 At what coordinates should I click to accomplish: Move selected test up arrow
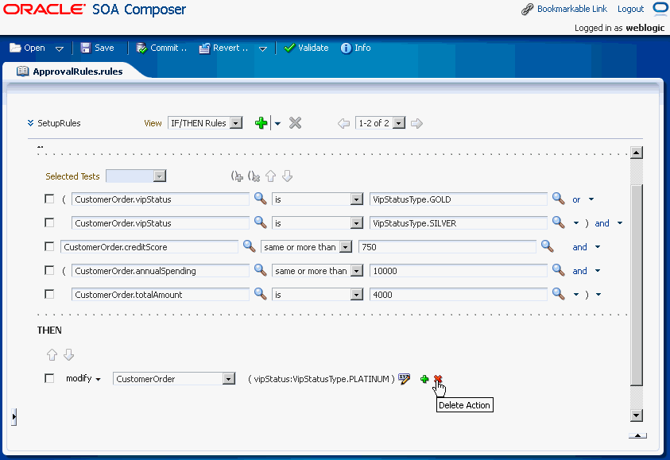(x=270, y=176)
